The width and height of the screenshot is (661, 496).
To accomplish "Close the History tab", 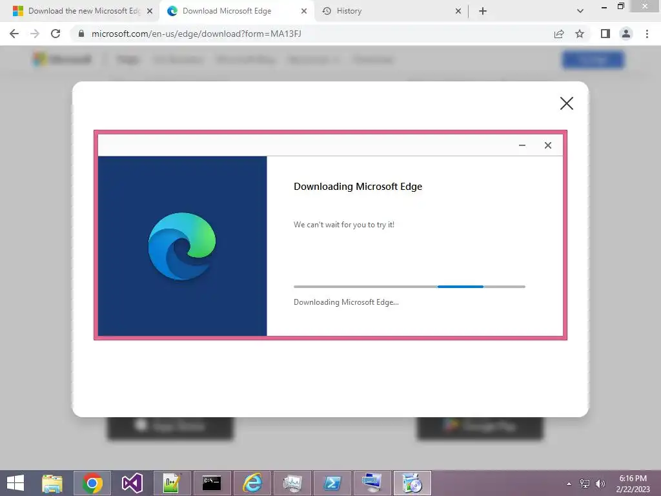I will click(x=458, y=12).
